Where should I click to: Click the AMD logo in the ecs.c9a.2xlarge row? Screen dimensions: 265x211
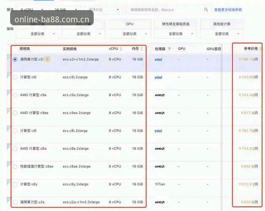pos(160,95)
